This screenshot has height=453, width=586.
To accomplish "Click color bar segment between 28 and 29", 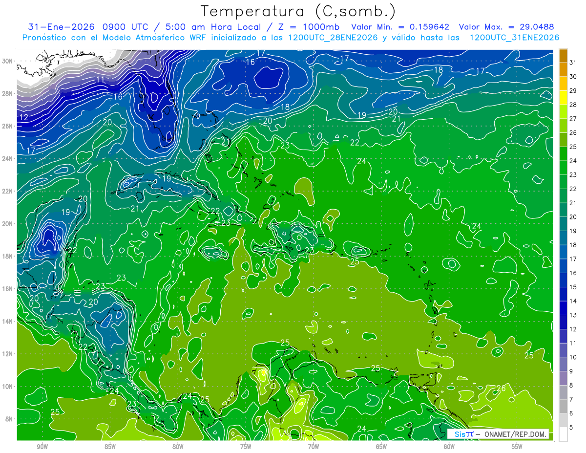I will [563, 98].
